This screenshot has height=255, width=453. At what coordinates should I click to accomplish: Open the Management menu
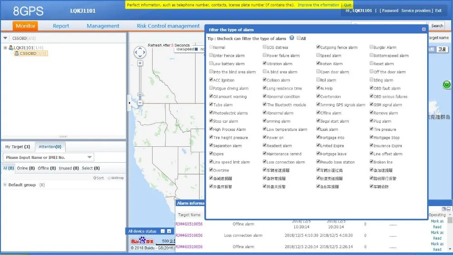pos(103,26)
